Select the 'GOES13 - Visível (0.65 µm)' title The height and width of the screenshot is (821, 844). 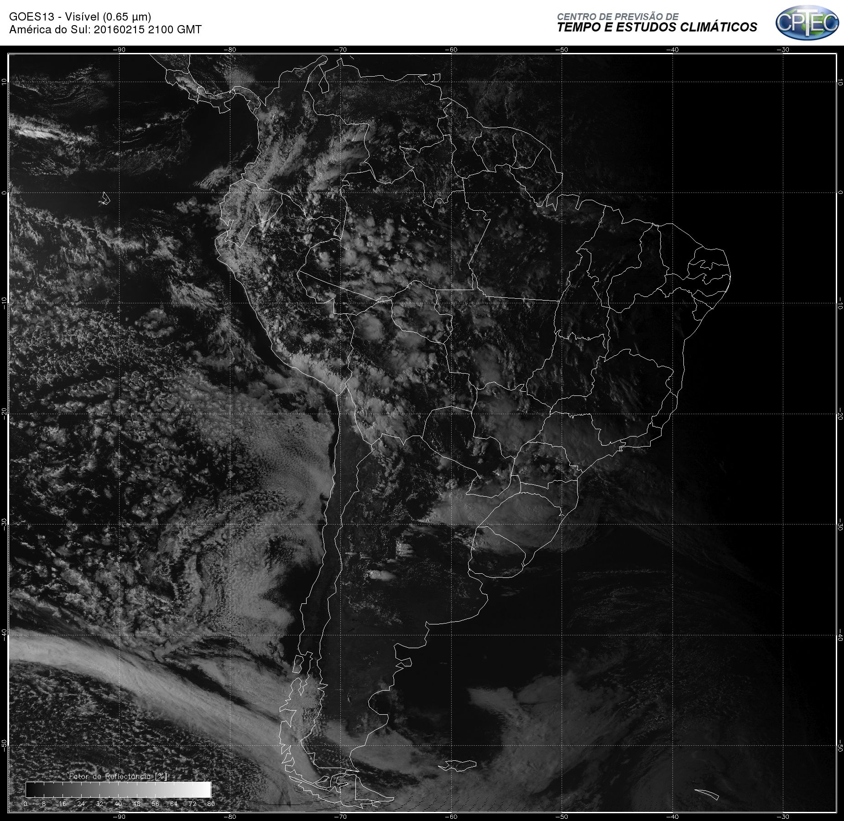tap(80, 17)
